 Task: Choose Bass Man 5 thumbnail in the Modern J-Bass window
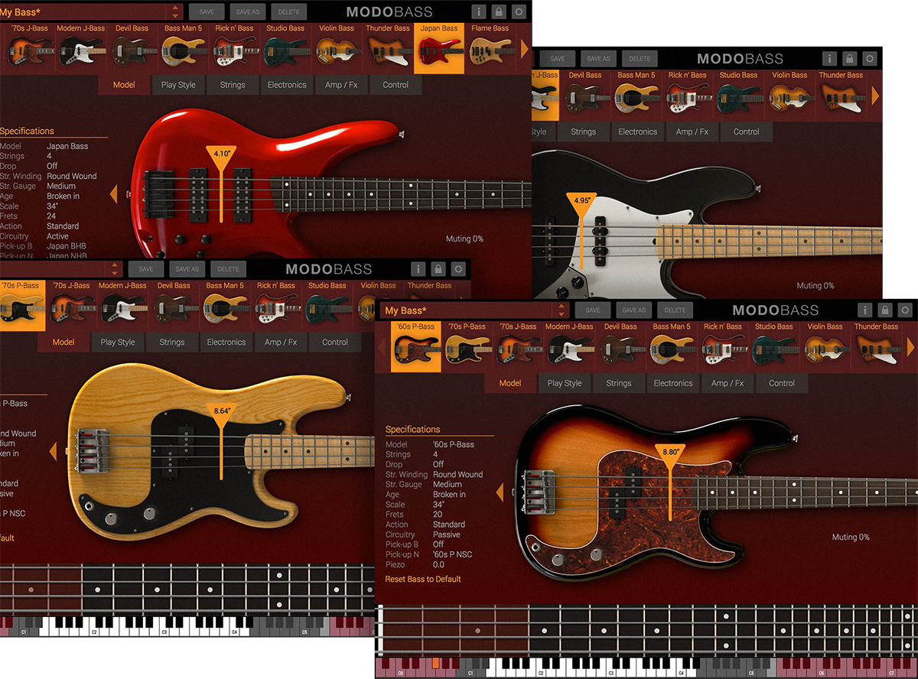636,95
